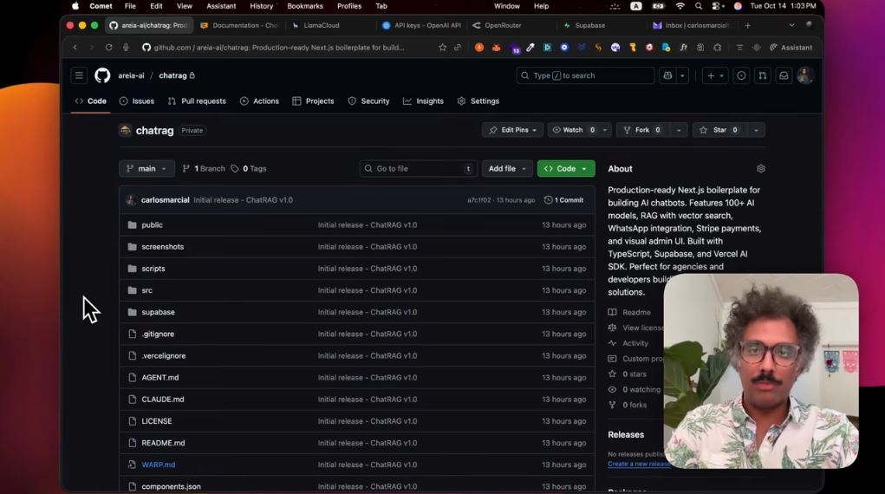Screen dimensions: 885x494
Task: Open the public folder
Action: [152, 224]
